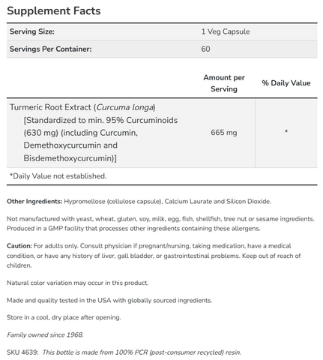
Task: Click the asterisk in Daily Value column
Action: point(286,131)
